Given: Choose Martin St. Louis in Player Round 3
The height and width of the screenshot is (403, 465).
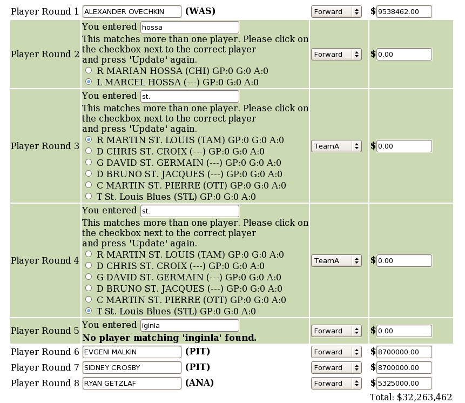Looking at the screenshot, I should point(89,139).
